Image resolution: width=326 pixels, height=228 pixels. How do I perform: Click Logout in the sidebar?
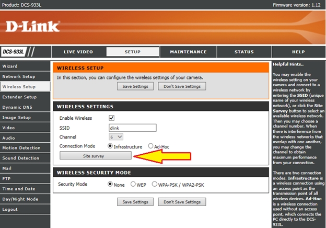(10, 209)
